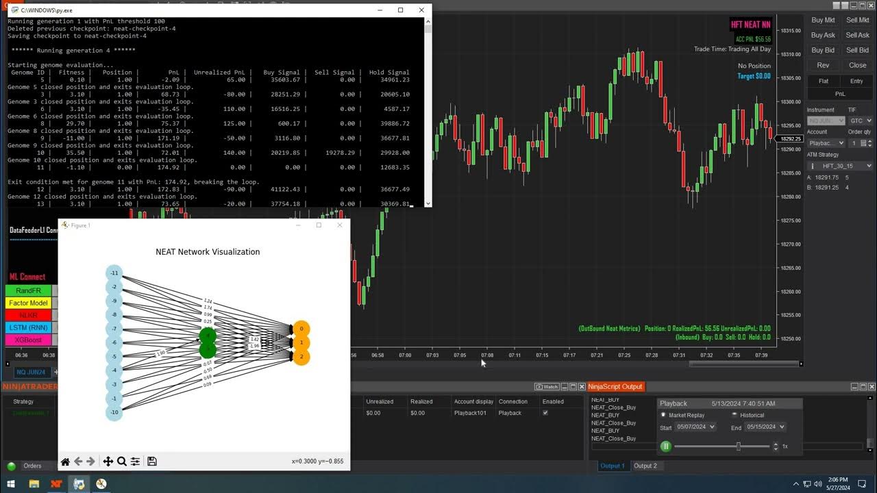
Task: Switch to the Output 1 tab
Action: 613,466
